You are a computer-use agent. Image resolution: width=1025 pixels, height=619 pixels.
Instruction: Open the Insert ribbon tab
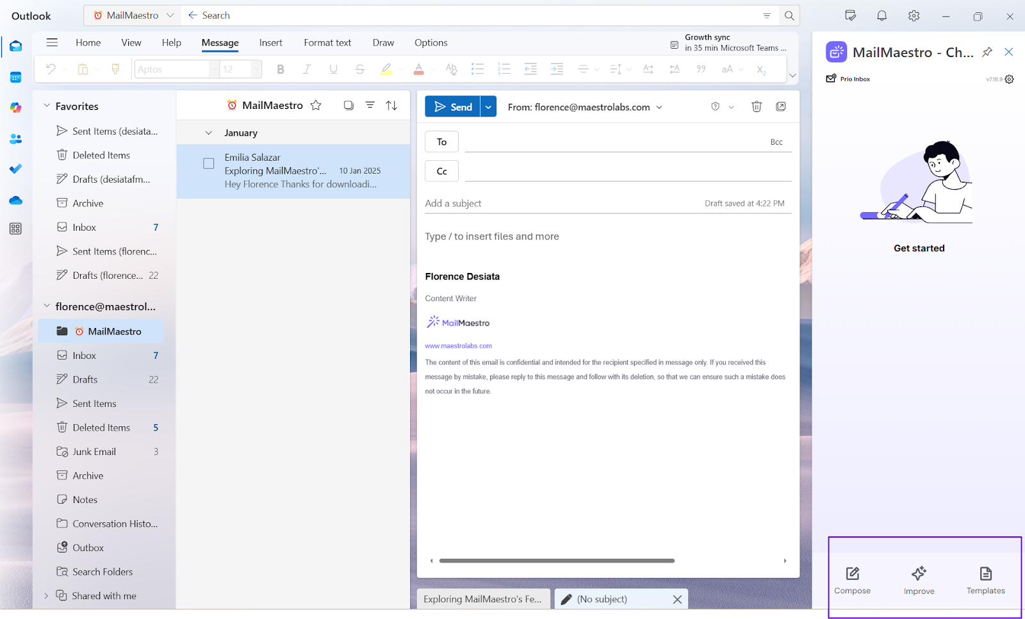tap(270, 43)
